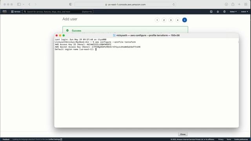Expand the Global region dropdown
251x141 pixels.
233,11
